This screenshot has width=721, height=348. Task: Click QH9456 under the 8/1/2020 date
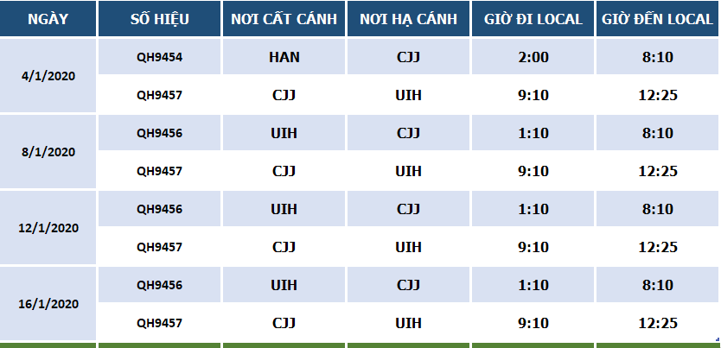159,133
